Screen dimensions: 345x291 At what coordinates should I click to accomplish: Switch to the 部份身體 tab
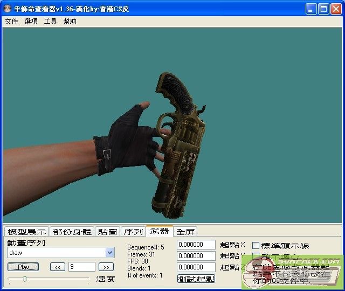[x=72, y=232]
